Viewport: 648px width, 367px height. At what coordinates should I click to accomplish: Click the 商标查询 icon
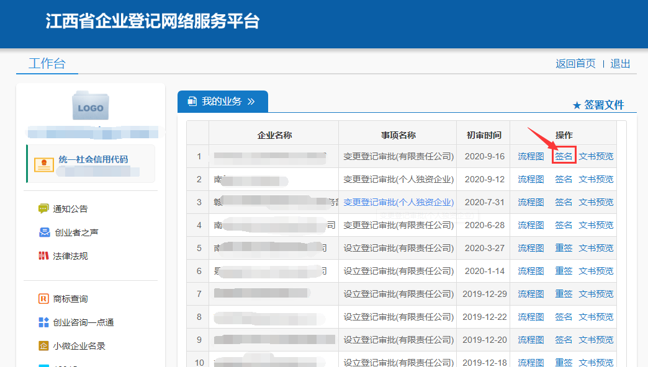43,299
